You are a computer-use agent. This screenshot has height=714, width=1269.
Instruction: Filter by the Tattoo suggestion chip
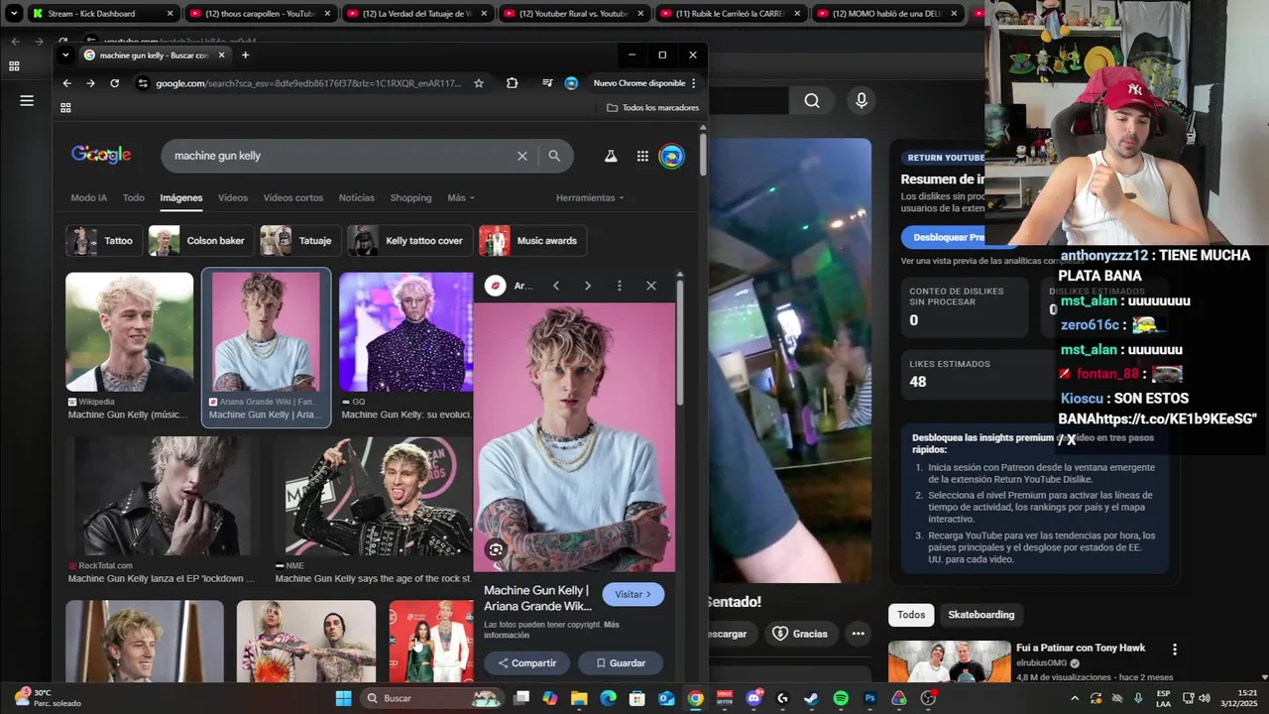[x=104, y=241]
